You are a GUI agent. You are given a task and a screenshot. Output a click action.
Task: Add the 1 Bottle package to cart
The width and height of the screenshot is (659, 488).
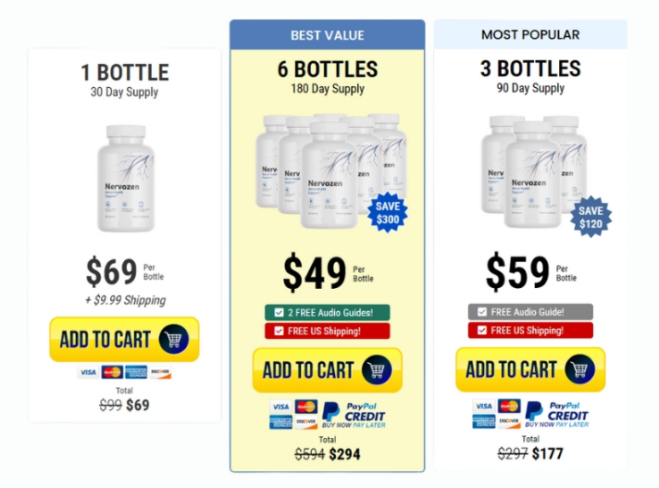point(124,339)
